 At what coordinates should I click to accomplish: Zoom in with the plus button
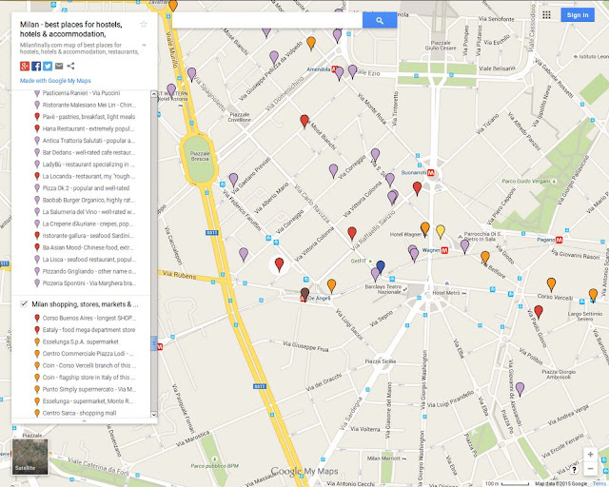pyautogui.click(x=590, y=455)
